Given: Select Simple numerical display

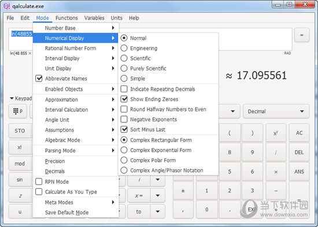Looking at the screenshot, I should (168, 79).
